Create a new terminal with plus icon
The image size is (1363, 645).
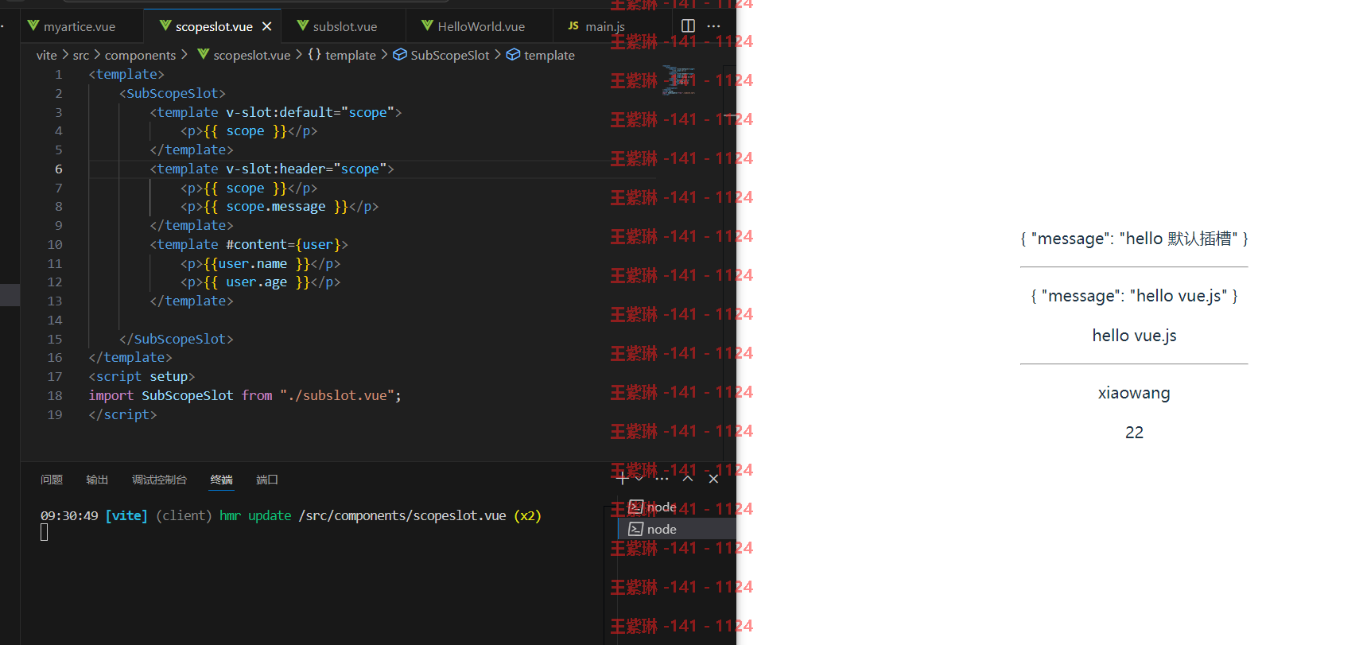coord(623,479)
